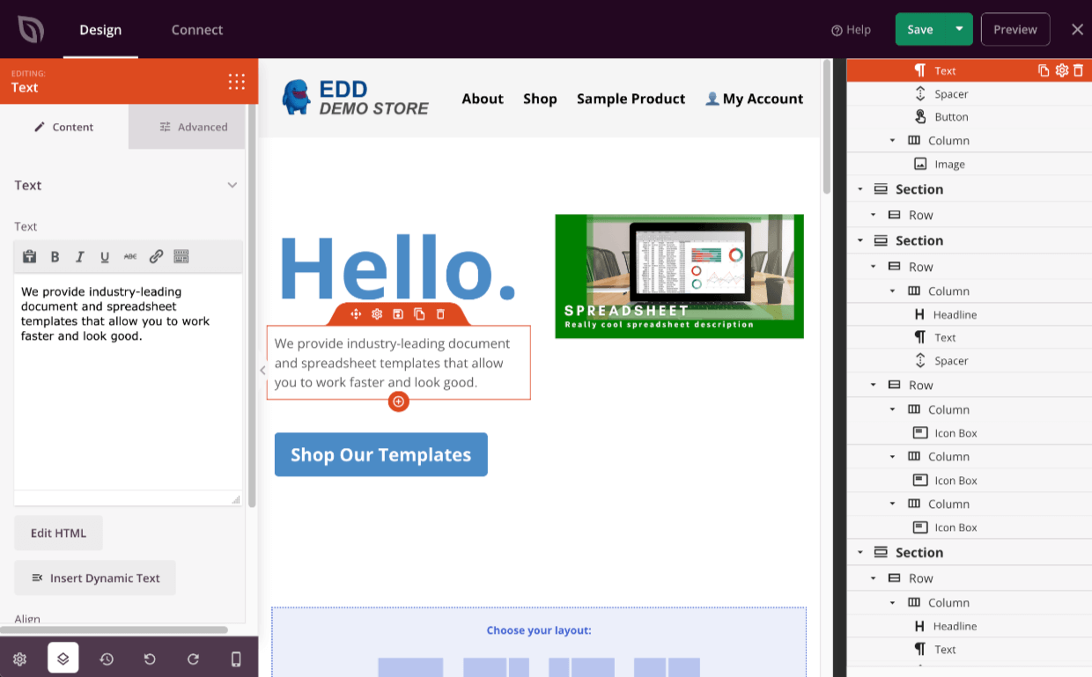Redo the last change

click(193, 659)
